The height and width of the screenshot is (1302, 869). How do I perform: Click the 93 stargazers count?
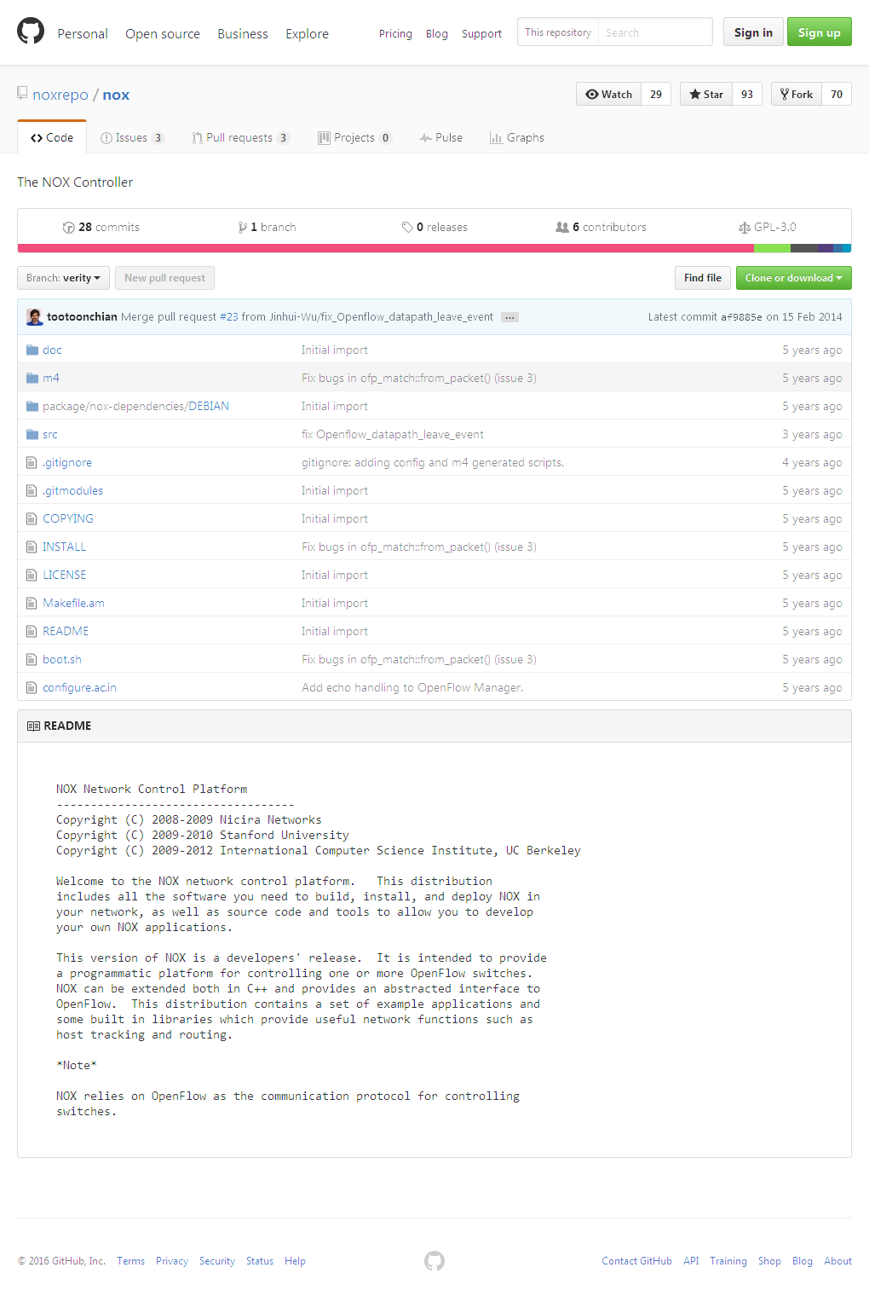[747, 94]
